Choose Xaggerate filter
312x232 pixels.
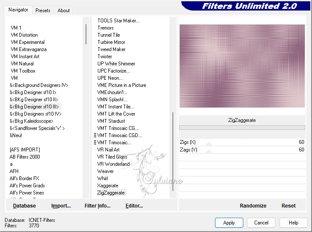(108, 186)
